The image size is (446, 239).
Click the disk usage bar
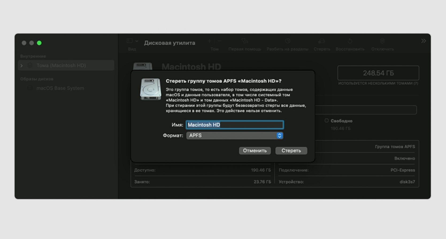pos(366,110)
